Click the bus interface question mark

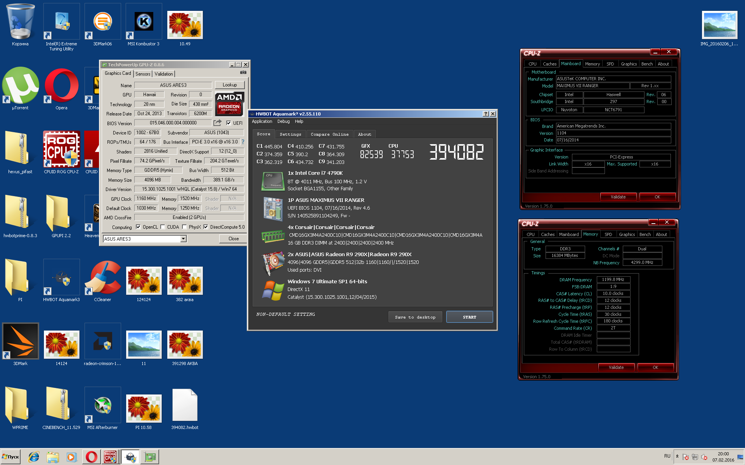[243, 142]
